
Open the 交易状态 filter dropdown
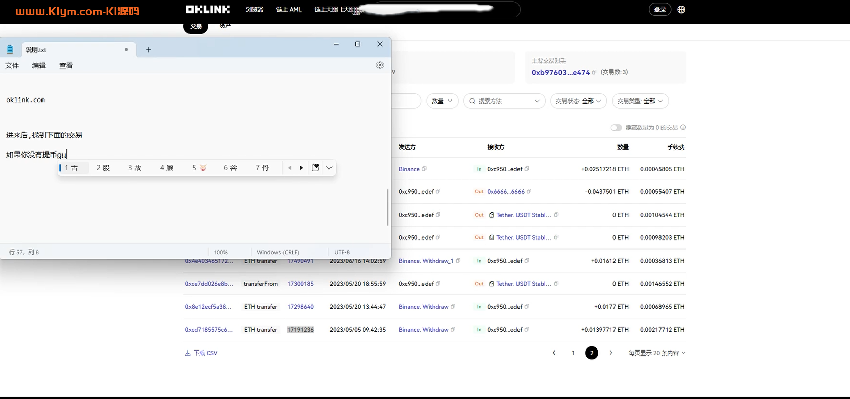coord(578,101)
